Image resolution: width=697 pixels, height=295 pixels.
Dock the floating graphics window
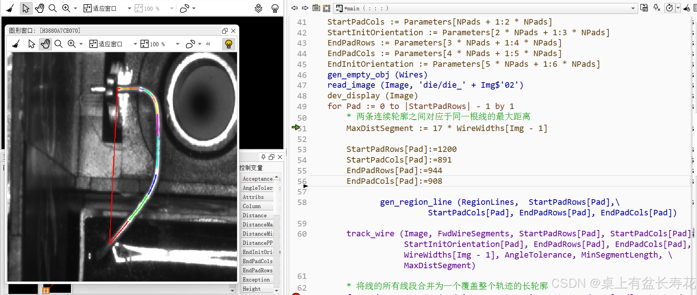coord(225,31)
